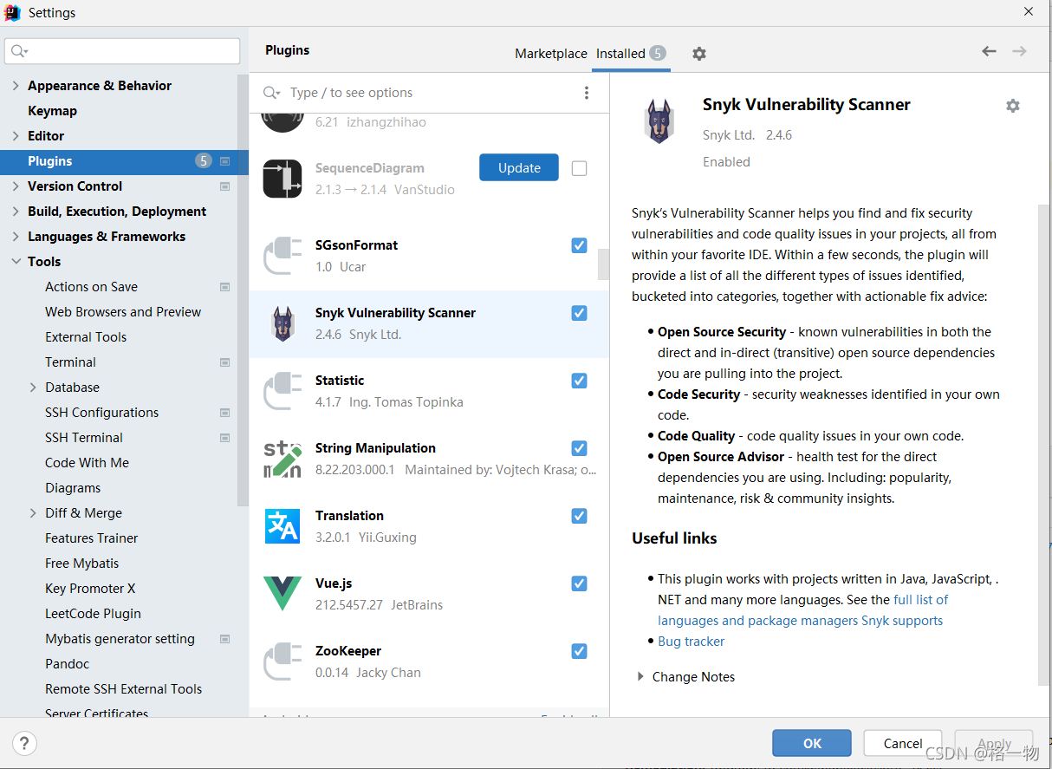Disable the ZooKeeper plugin checkbox
The width and height of the screenshot is (1052, 769).
click(580, 651)
